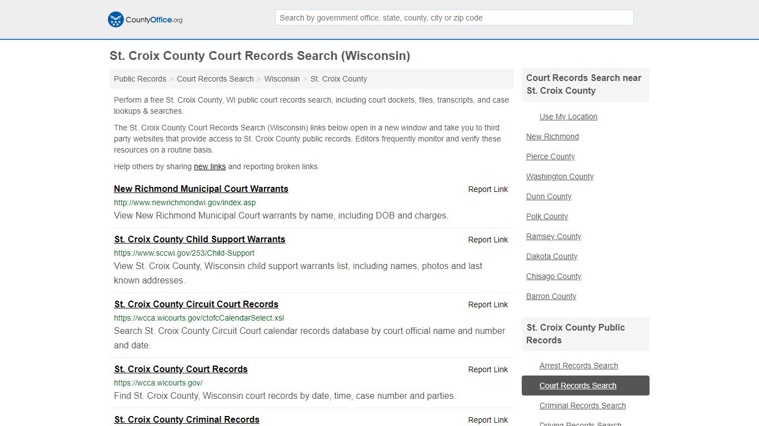759x426 pixels.
Task: Click the CountyOffice.org logo
Action: pos(144,19)
